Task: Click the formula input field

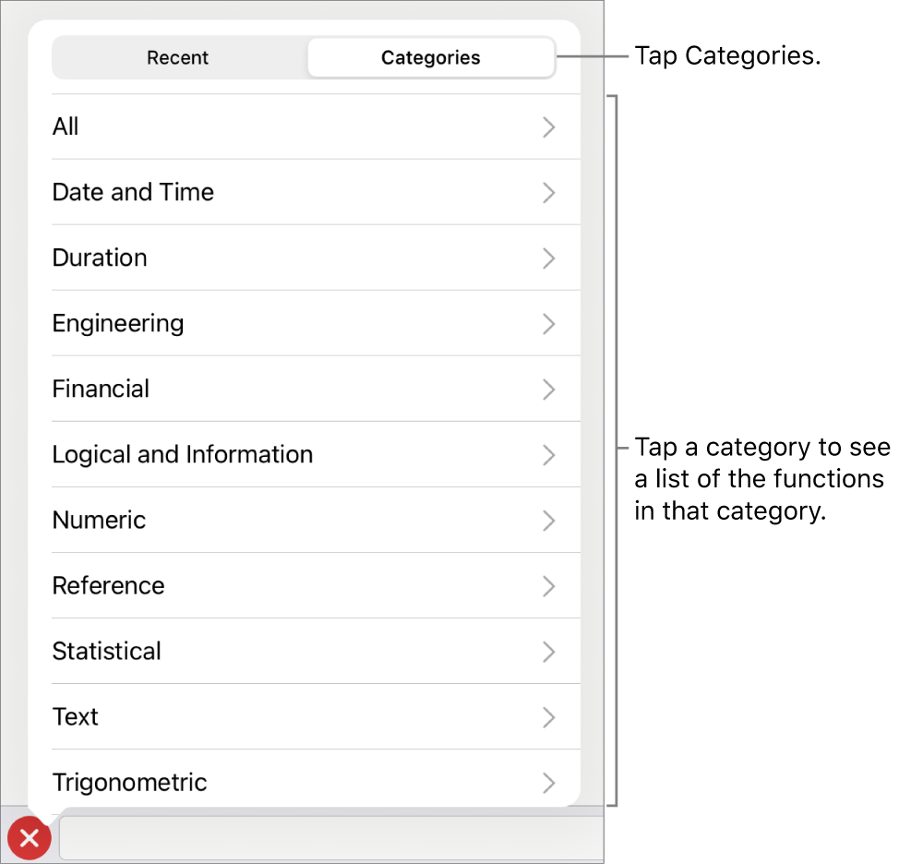Action: [332, 838]
